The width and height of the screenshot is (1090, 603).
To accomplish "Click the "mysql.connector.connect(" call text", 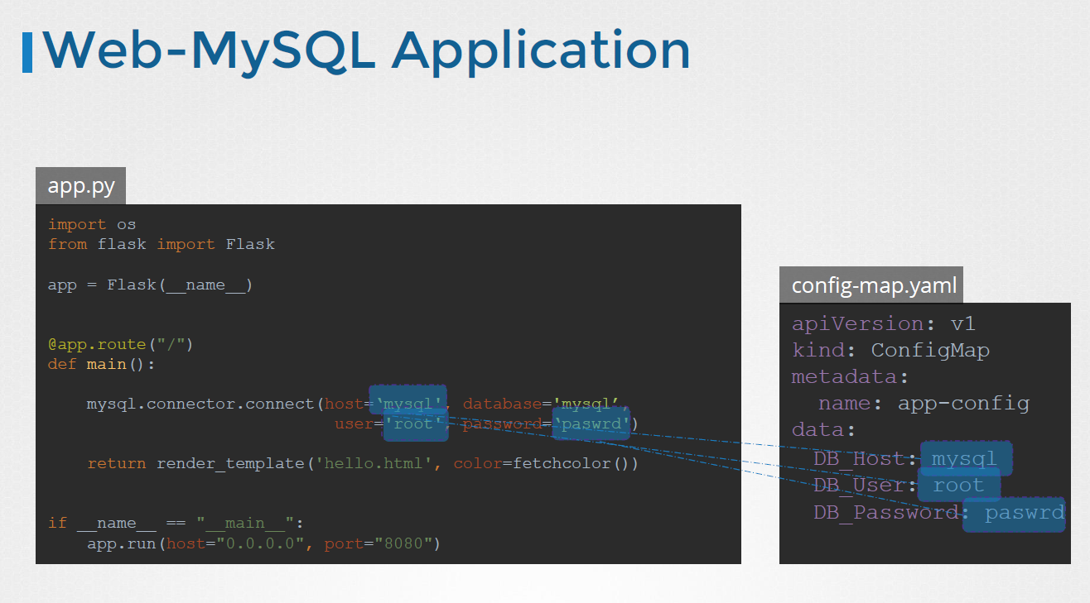I will [x=205, y=404].
